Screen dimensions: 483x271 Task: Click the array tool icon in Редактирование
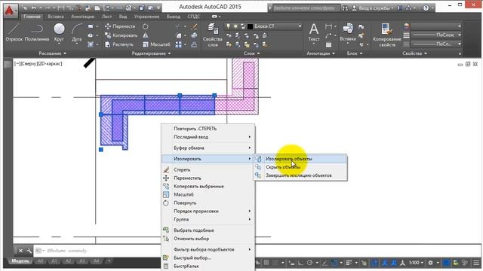(179, 44)
